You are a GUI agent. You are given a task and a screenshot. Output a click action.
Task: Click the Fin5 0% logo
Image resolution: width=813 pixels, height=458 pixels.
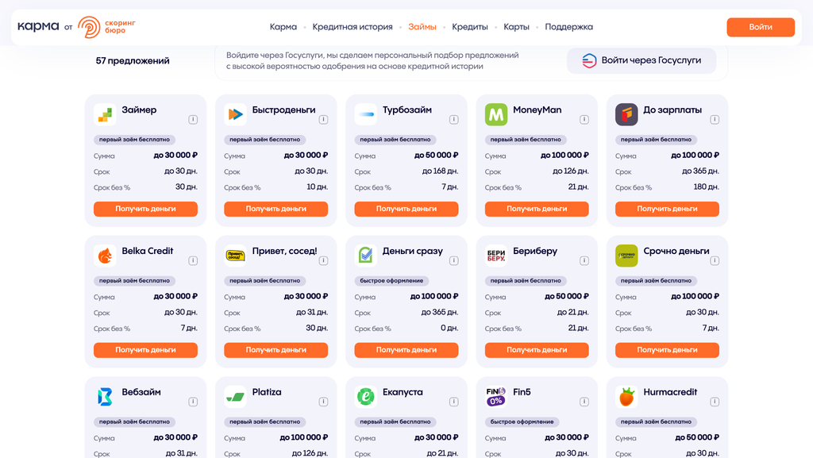click(496, 397)
